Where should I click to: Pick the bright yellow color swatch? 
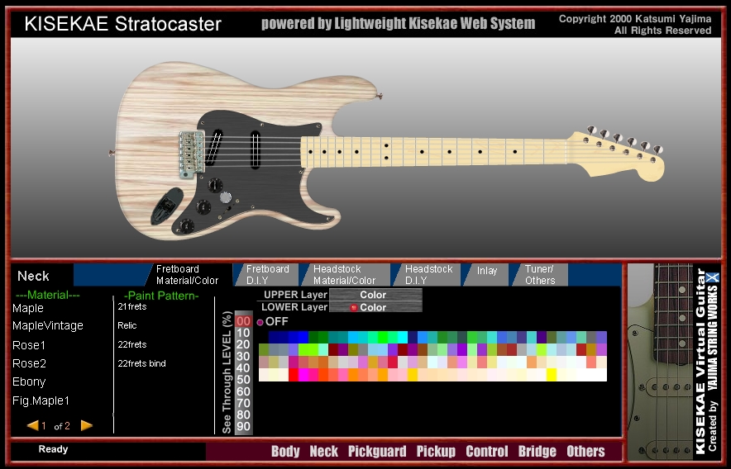click(x=552, y=375)
